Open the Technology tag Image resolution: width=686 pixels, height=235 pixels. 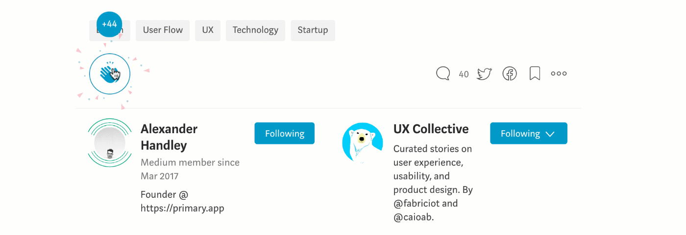(x=255, y=30)
